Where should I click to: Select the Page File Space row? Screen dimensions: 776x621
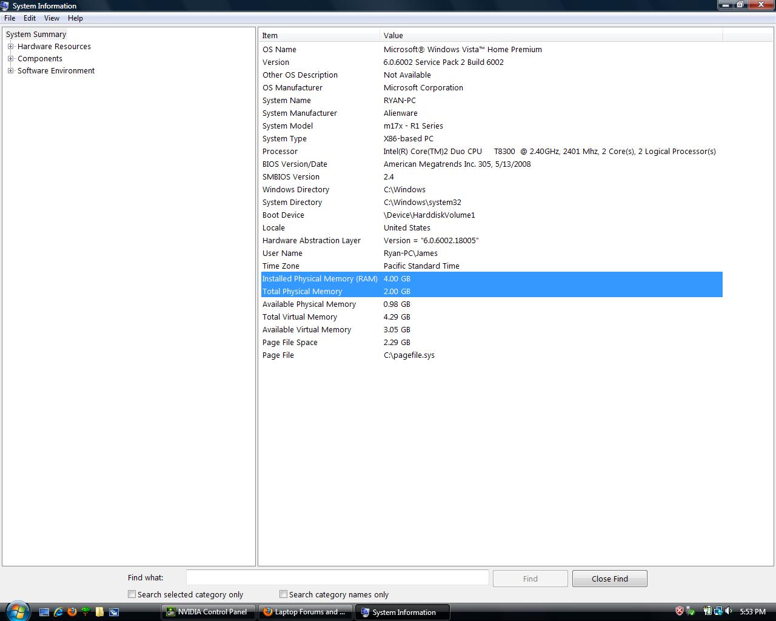pos(492,343)
